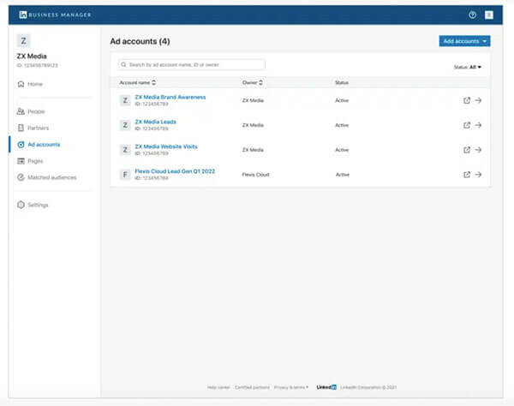Click the business ID under ZX Media

point(38,65)
